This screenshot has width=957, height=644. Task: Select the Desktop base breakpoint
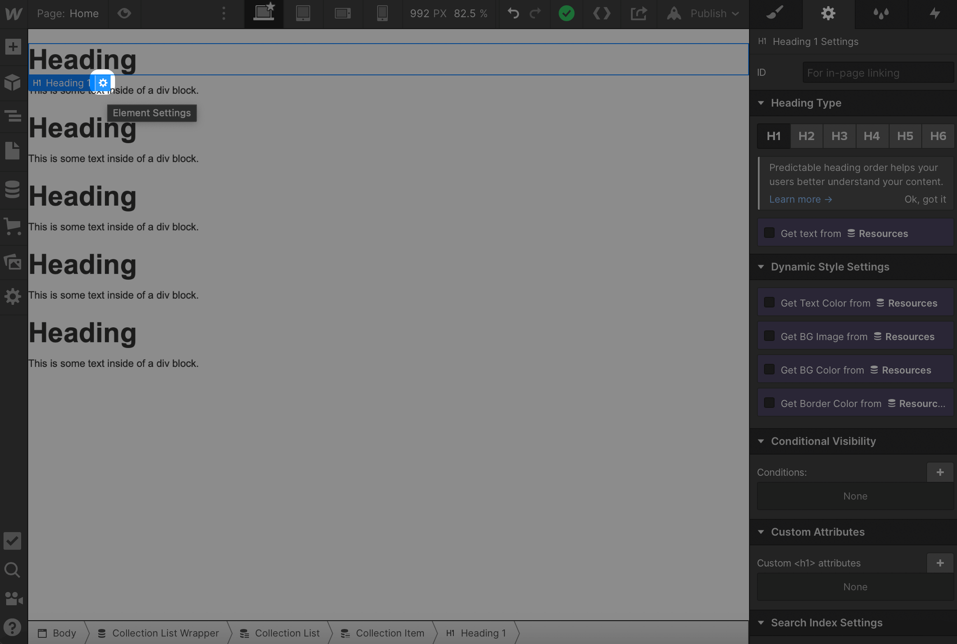[264, 14]
